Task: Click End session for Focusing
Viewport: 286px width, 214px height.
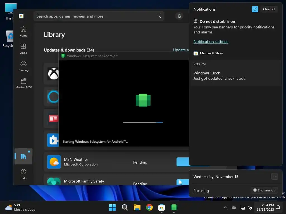Action: (264, 190)
